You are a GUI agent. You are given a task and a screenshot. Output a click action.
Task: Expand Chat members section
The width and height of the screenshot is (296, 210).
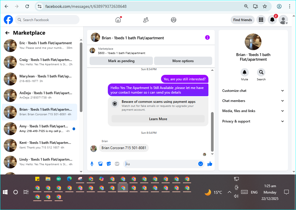(x=253, y=101)
